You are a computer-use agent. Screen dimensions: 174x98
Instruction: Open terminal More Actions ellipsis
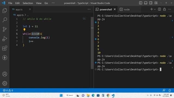point(170,9)
